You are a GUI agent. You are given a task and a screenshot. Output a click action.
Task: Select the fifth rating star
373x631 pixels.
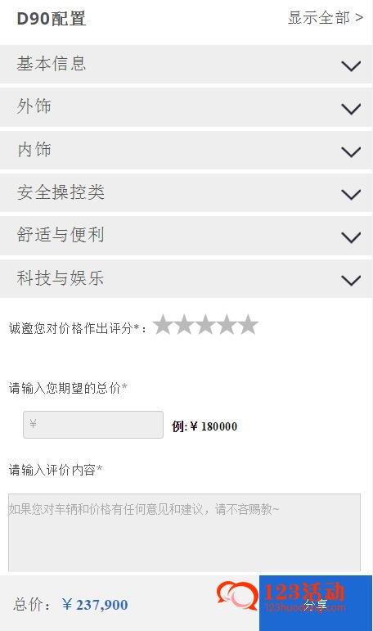coord(249,324)
